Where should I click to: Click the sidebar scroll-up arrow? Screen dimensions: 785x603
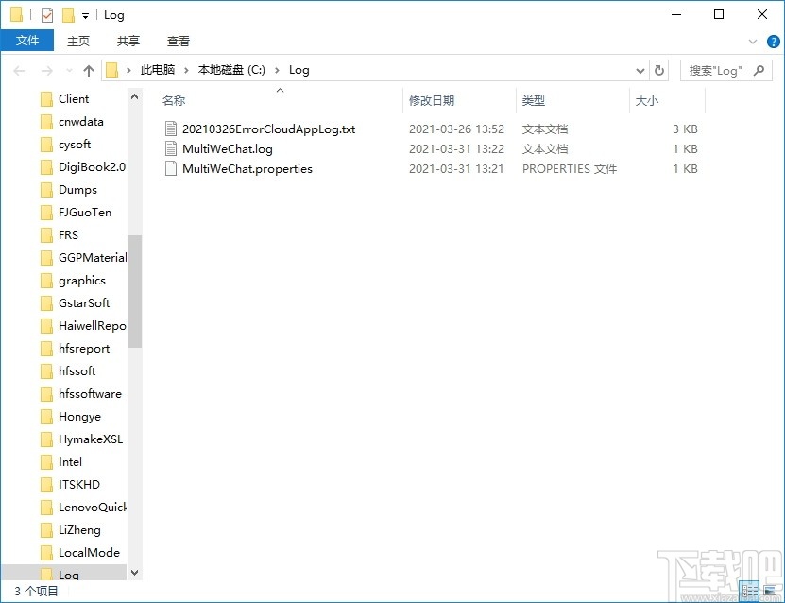(135, 96)
